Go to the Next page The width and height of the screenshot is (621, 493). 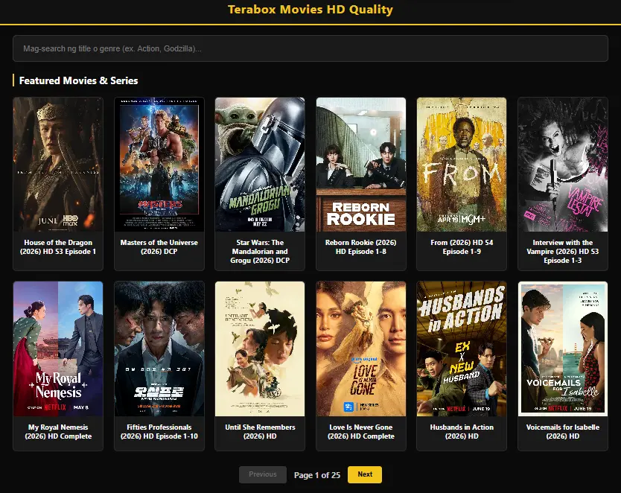click(x=365, y=474)
